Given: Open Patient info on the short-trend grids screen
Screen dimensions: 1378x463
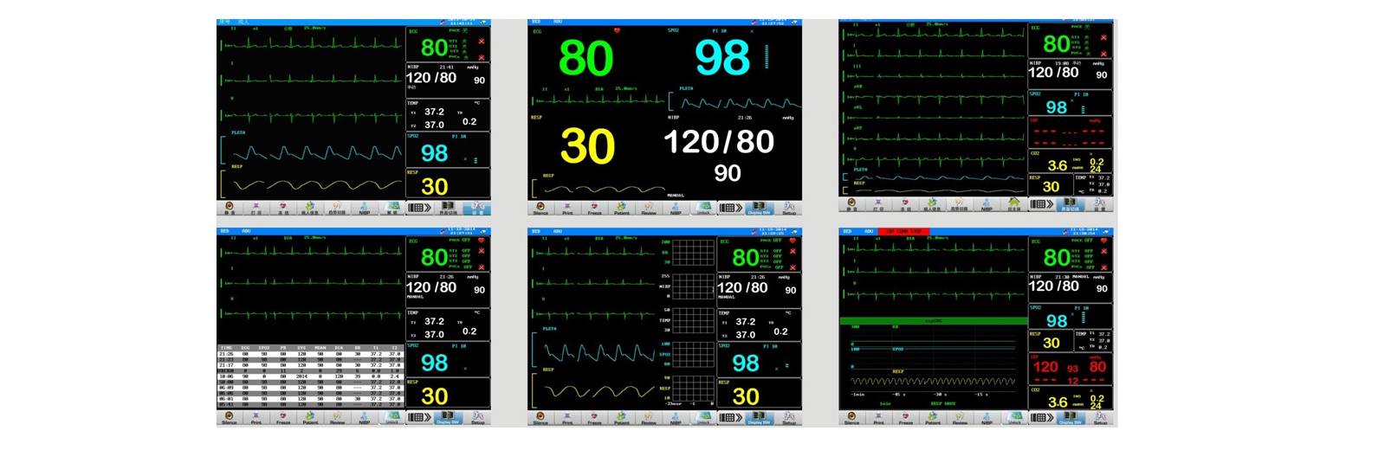Looking at the screenshot, I should coord(622,418).
